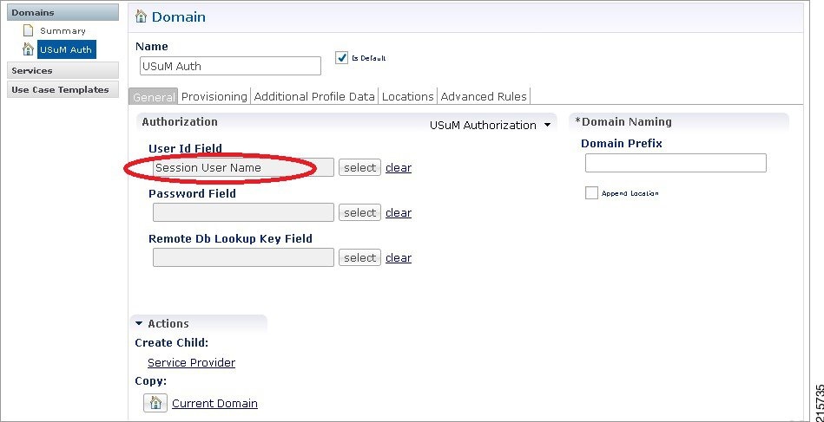824x422 pixels.
Task: Open the Advanced Rules tab
Action: coord(484,96)
